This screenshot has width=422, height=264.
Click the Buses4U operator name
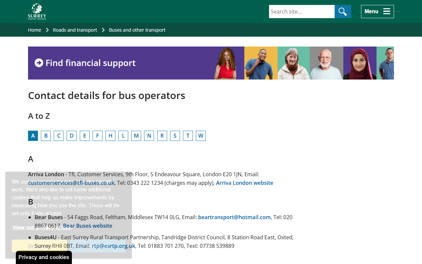(x=45, y=237)
